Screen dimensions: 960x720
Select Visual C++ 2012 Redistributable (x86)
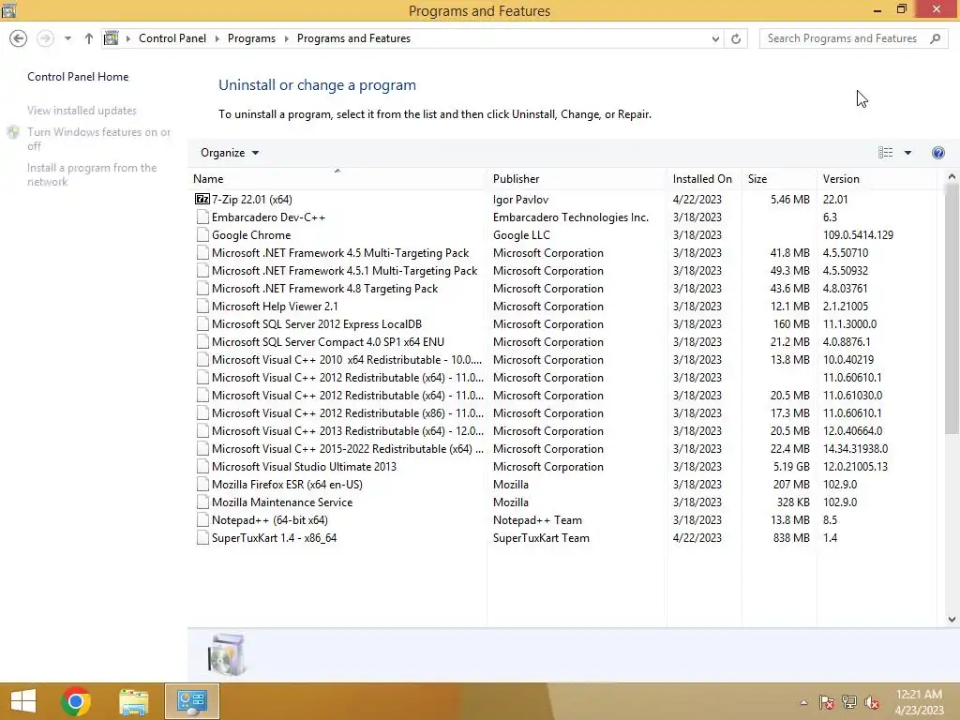[347, 413]
